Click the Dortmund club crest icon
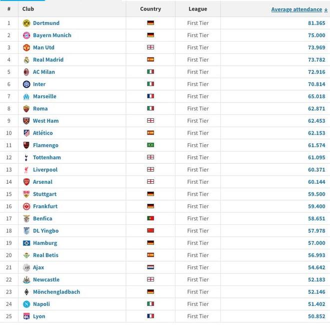The width and height of the screenshot is (330, 325). (26, 23)
